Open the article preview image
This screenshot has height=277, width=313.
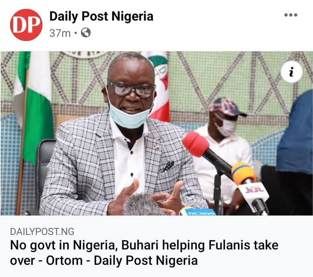click(x=156, y=133)
